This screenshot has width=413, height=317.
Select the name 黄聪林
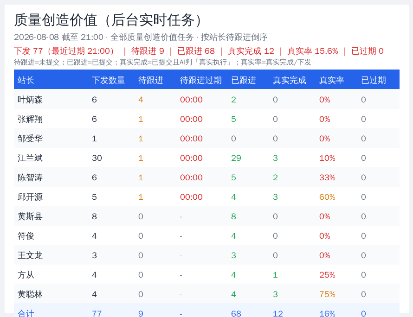[30, 294]
